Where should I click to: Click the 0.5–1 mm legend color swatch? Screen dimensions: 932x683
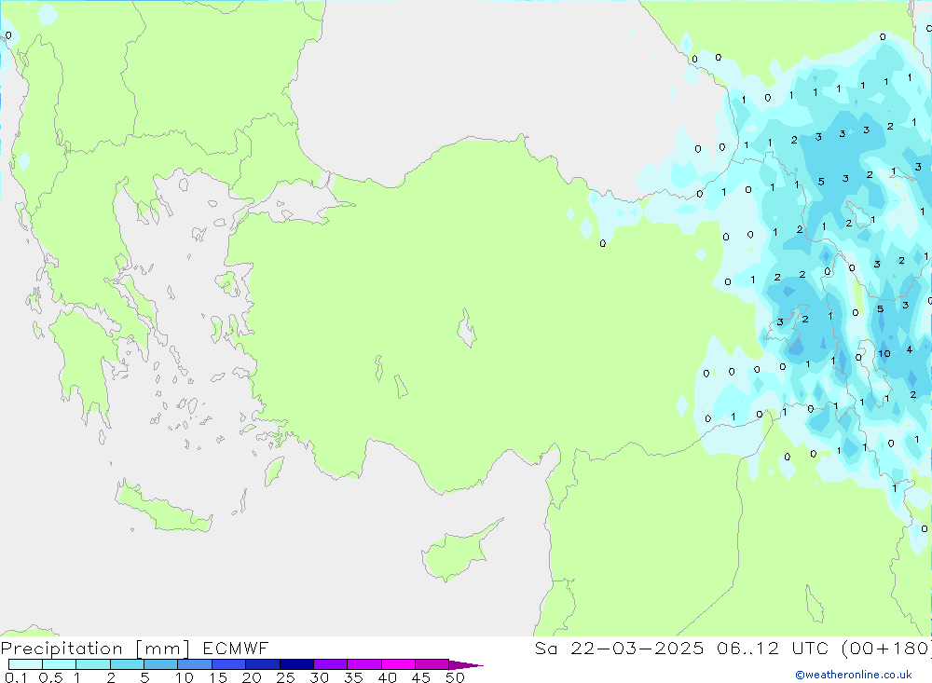tap(59, 664)
